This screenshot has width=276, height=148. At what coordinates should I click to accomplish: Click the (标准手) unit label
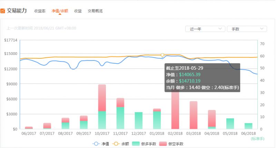point(257,139)
